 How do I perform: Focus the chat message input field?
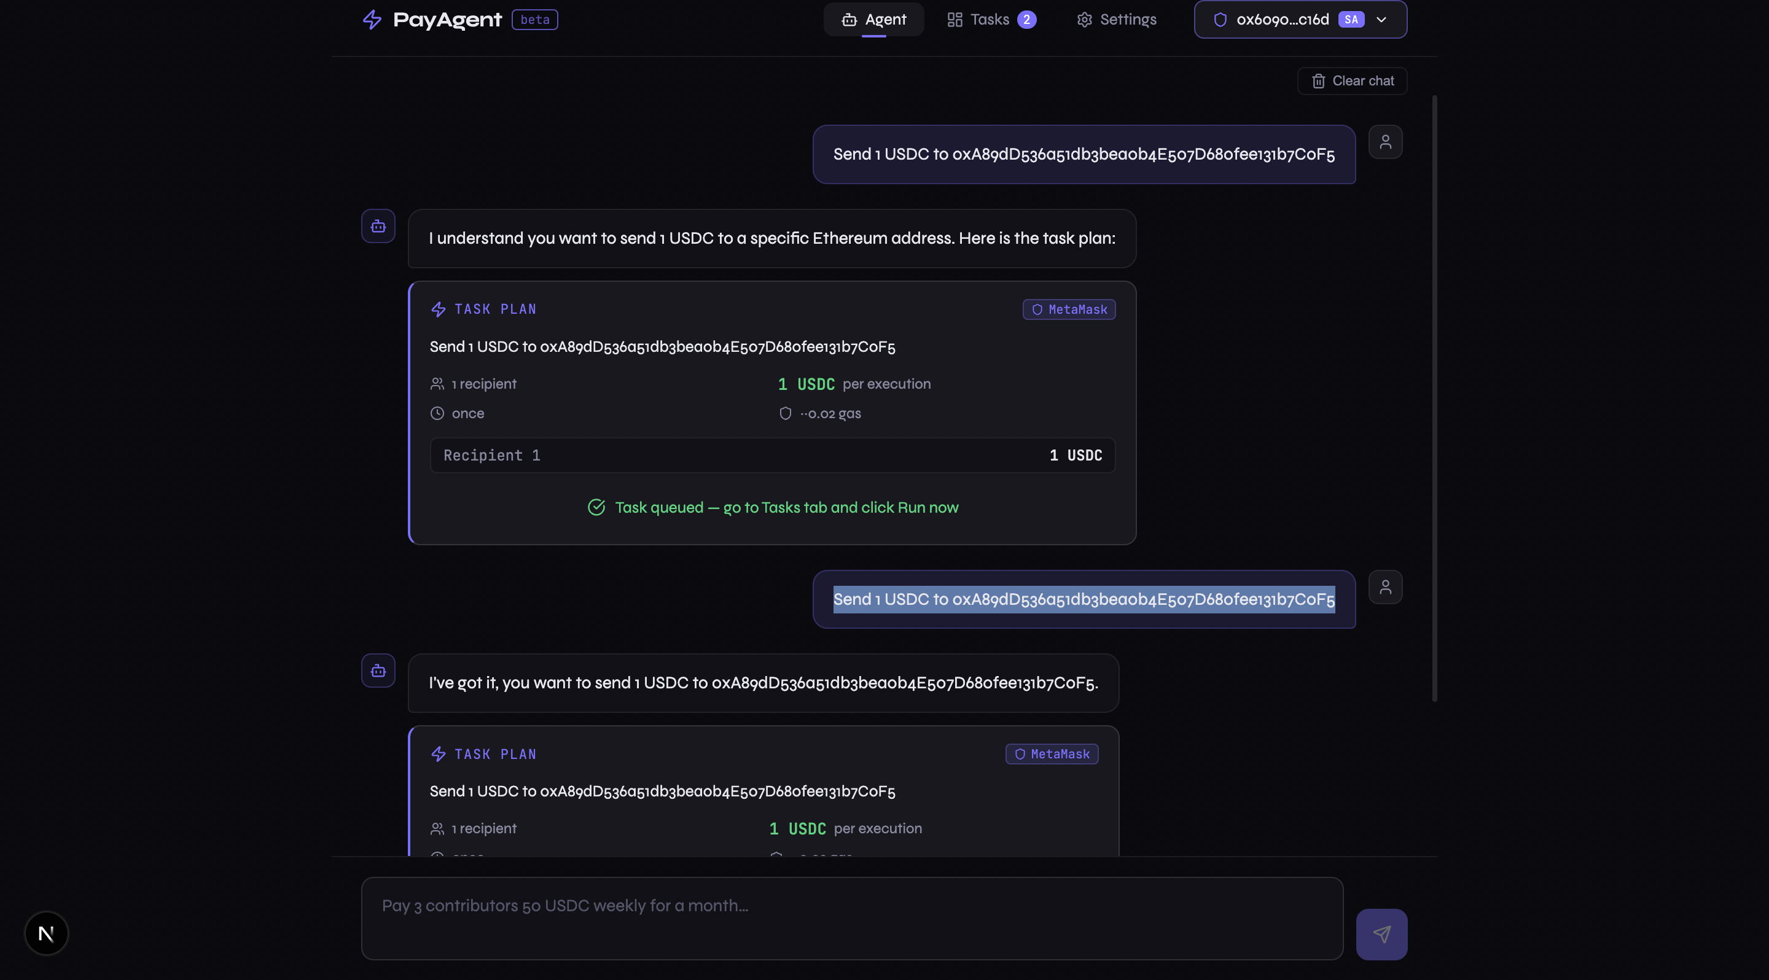851,918
